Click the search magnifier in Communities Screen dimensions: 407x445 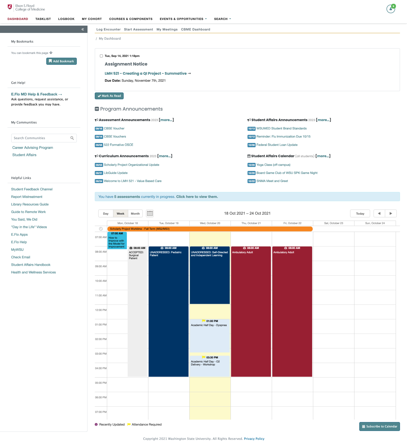(x=72, y=138)
